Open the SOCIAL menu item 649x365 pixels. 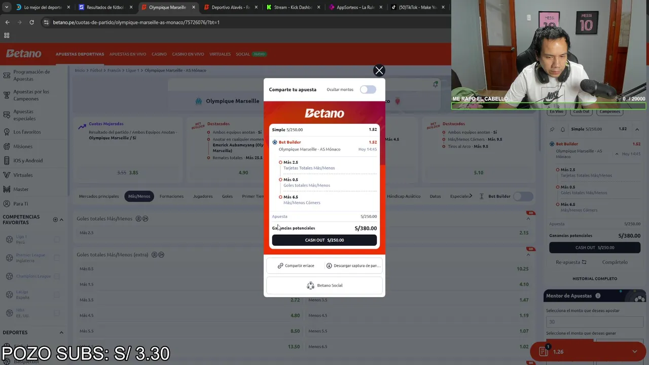click(x=243, y=54)
